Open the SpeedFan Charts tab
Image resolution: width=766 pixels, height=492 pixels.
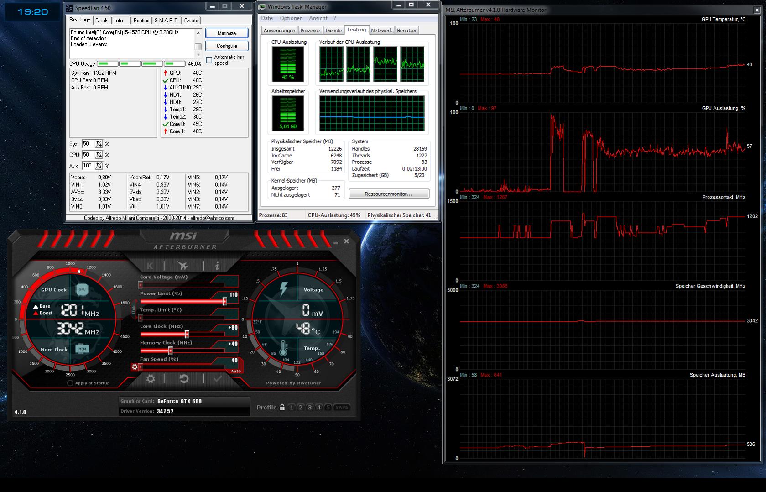pyautogui.click(x=191, y=21)
